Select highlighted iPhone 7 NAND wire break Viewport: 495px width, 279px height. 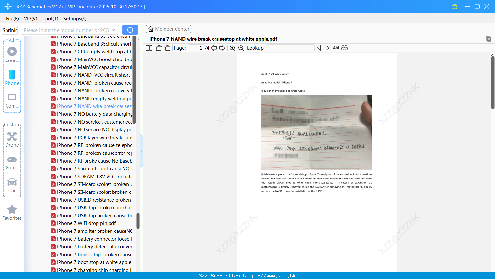pyautogui.click(x=92, y=106)
